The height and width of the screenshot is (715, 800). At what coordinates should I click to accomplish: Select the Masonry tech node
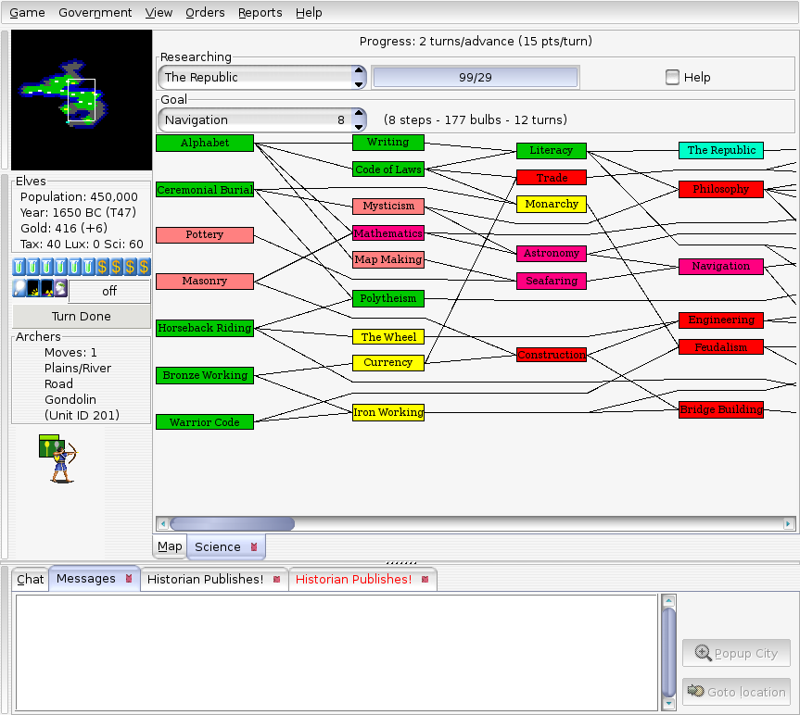[205, 282]
